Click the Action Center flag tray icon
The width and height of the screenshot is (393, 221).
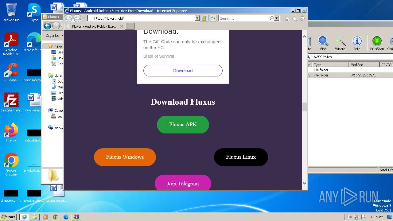coord(364,217)
